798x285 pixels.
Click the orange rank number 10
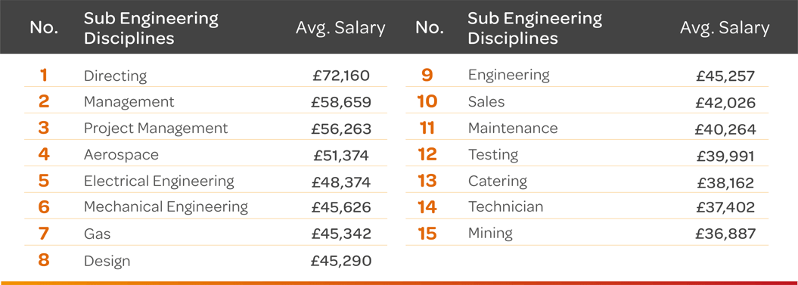tap(427, 102)
